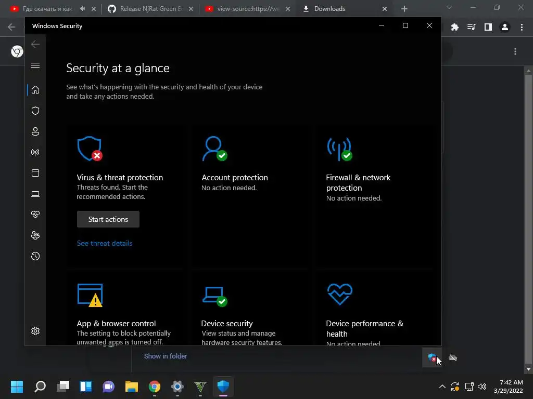Open the clock showing 7:42 AM
The width and height of the screenshot is (533, 399).
point(508,387)
